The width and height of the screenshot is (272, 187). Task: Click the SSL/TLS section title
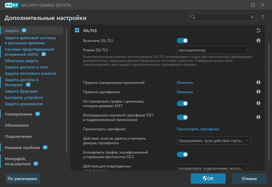click(x=90, y=30)
